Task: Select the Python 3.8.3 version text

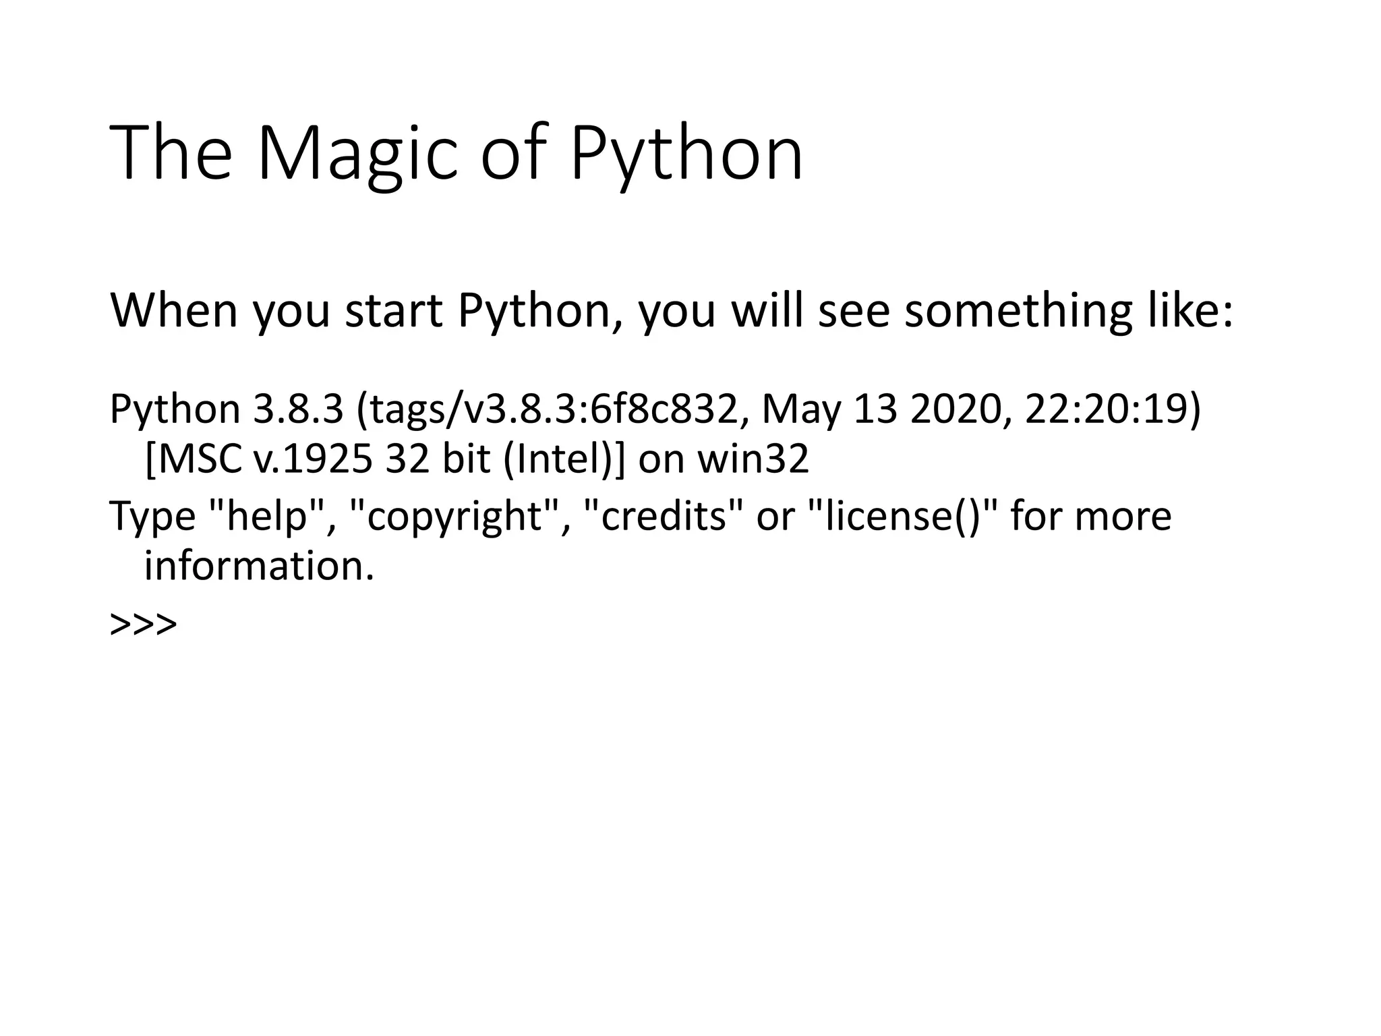Action: click(x=226, y=410)
